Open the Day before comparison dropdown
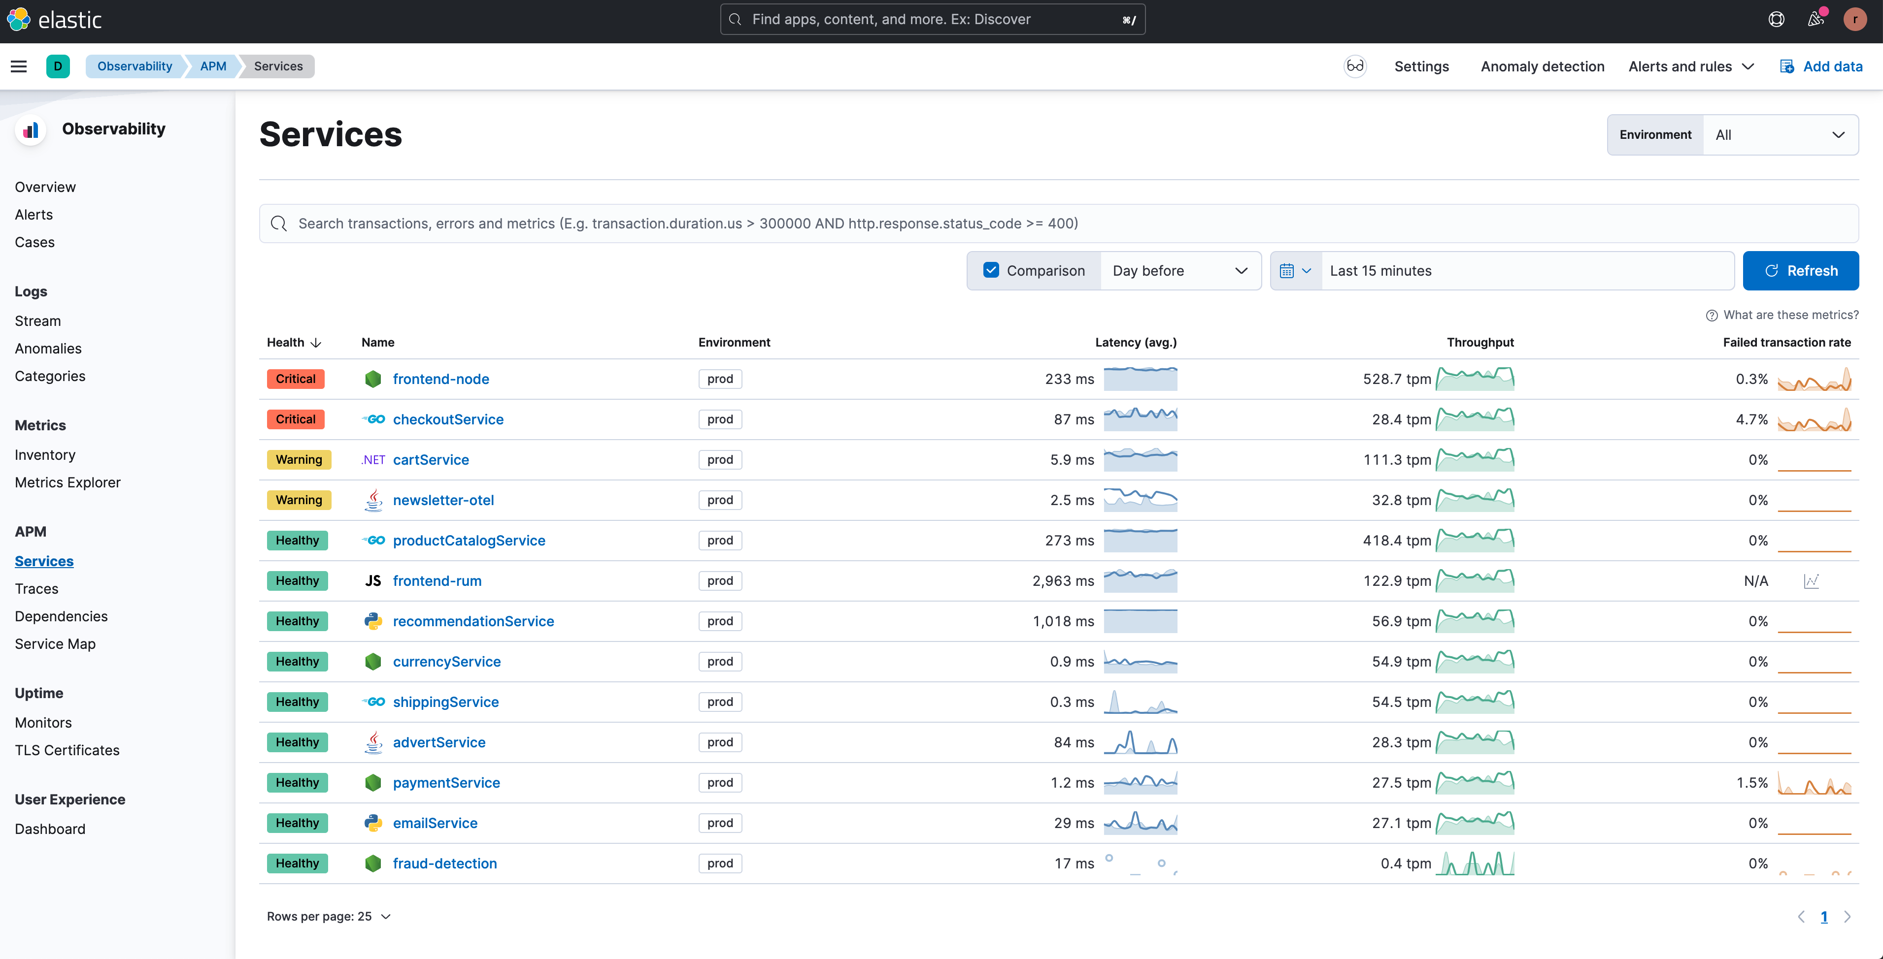This screenshot has width=1883, height=959. coord(1180,271)
